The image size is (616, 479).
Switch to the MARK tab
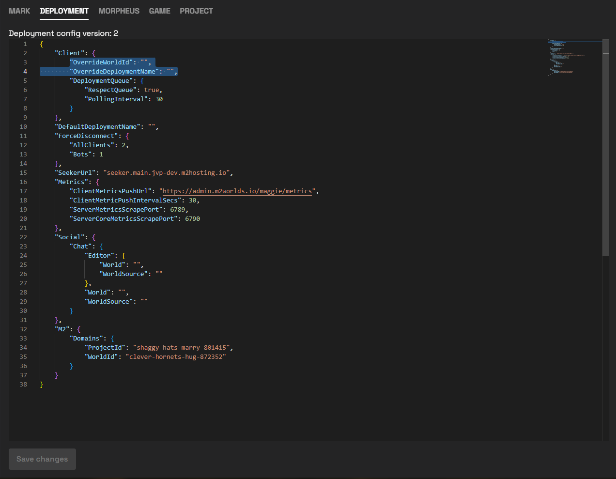(x=19, y=11)
